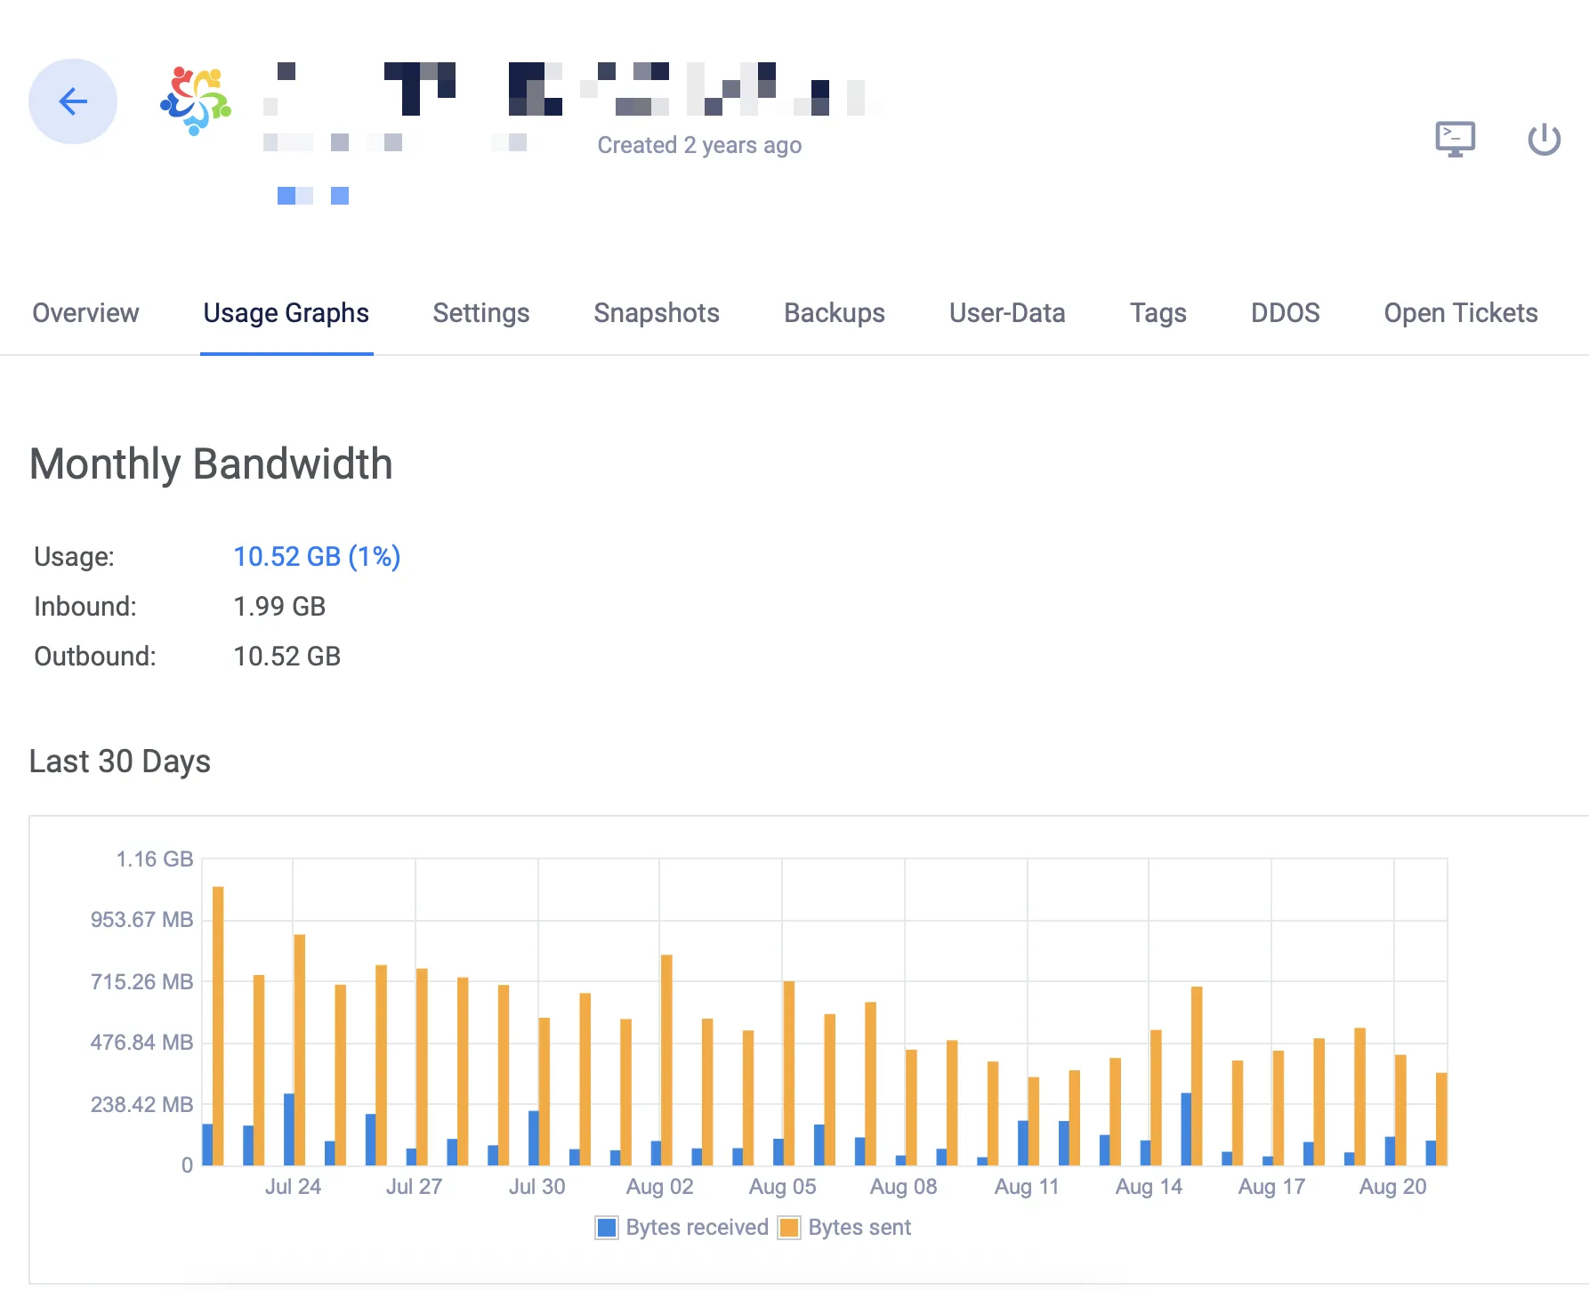Show the Open Tickets tab

(1461, 313)
